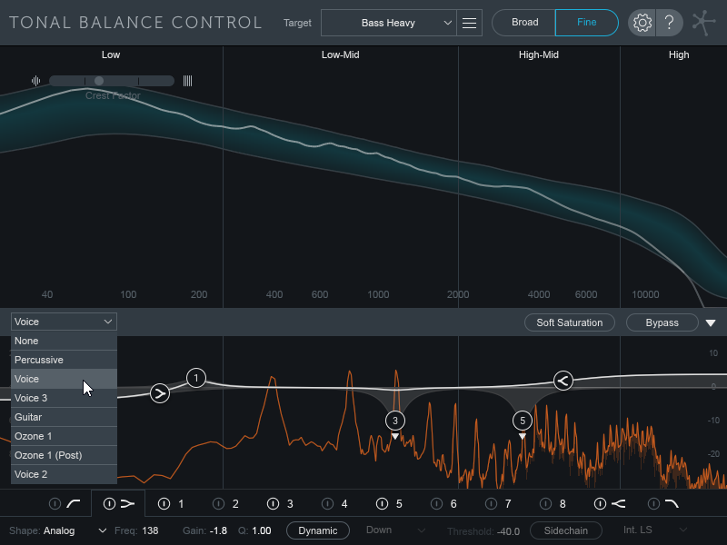The height and width of the screenshot is (545, 727).
Task: Choose Ozone 1 from source list
Action: coord(64,436)
